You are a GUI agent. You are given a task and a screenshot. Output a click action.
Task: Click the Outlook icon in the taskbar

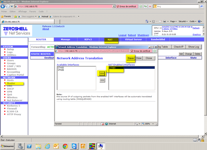[x=56, y=146]
